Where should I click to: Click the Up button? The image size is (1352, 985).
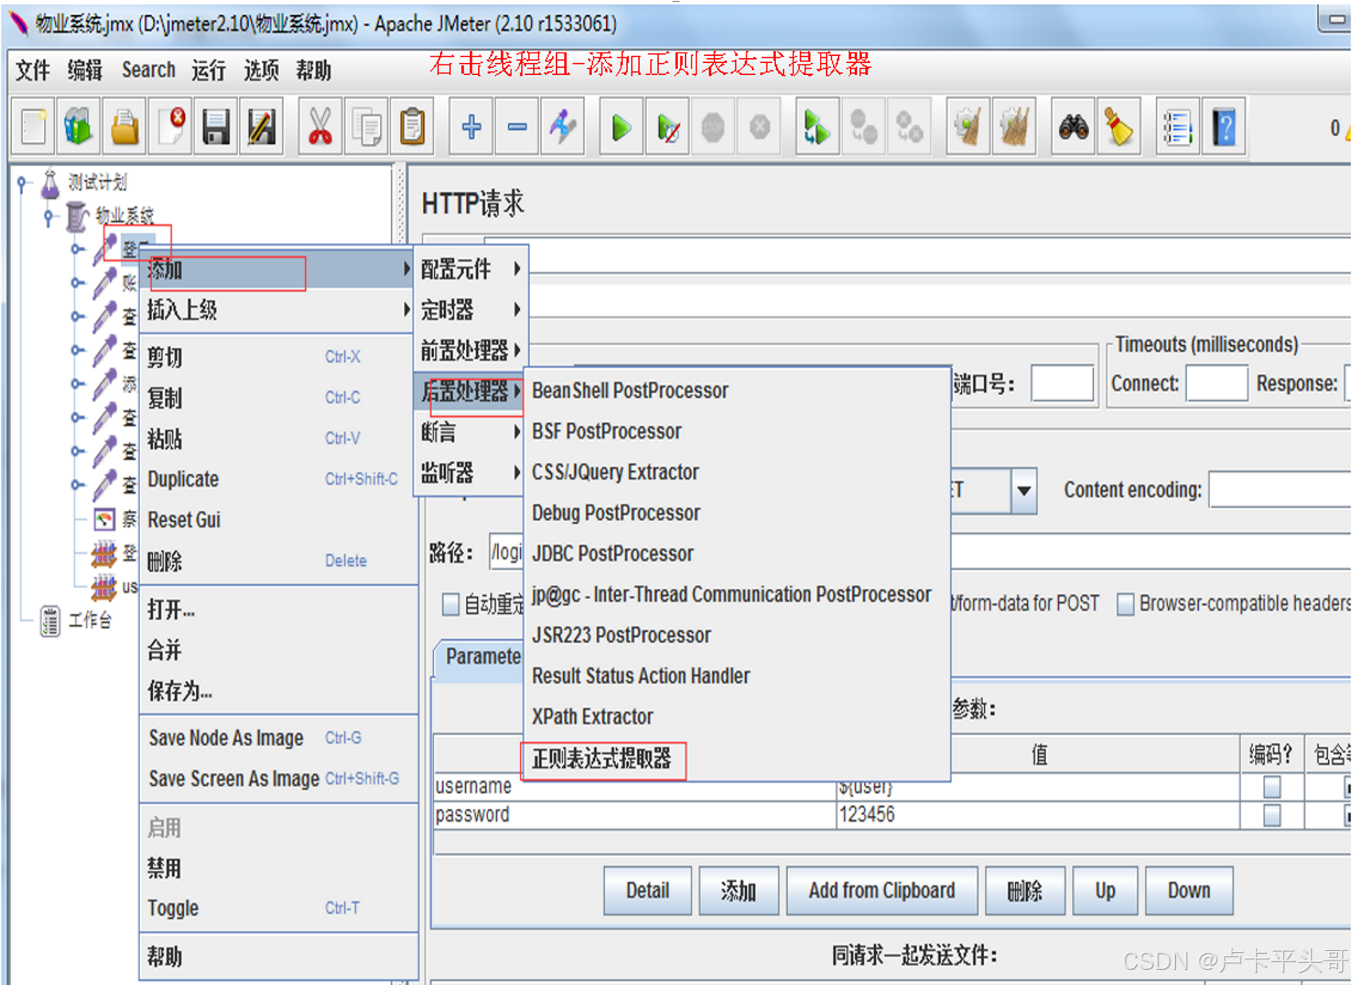pyautogui.click(x=1104, y=891)
